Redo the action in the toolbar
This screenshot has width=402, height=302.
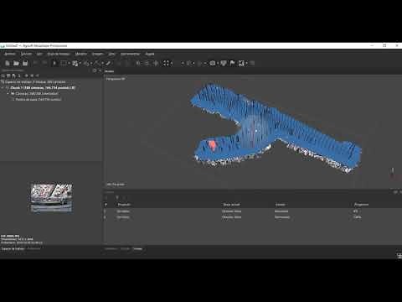pos(44,63)
